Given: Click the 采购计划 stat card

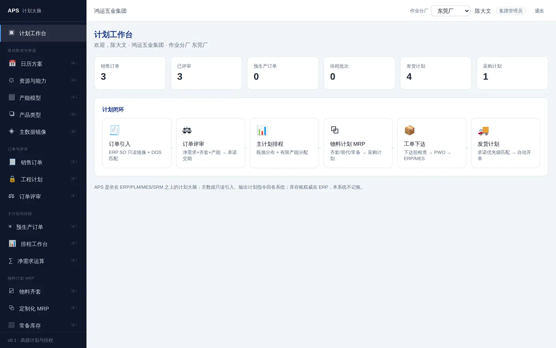Looking at the screenshot, I should tap(512, 73).
